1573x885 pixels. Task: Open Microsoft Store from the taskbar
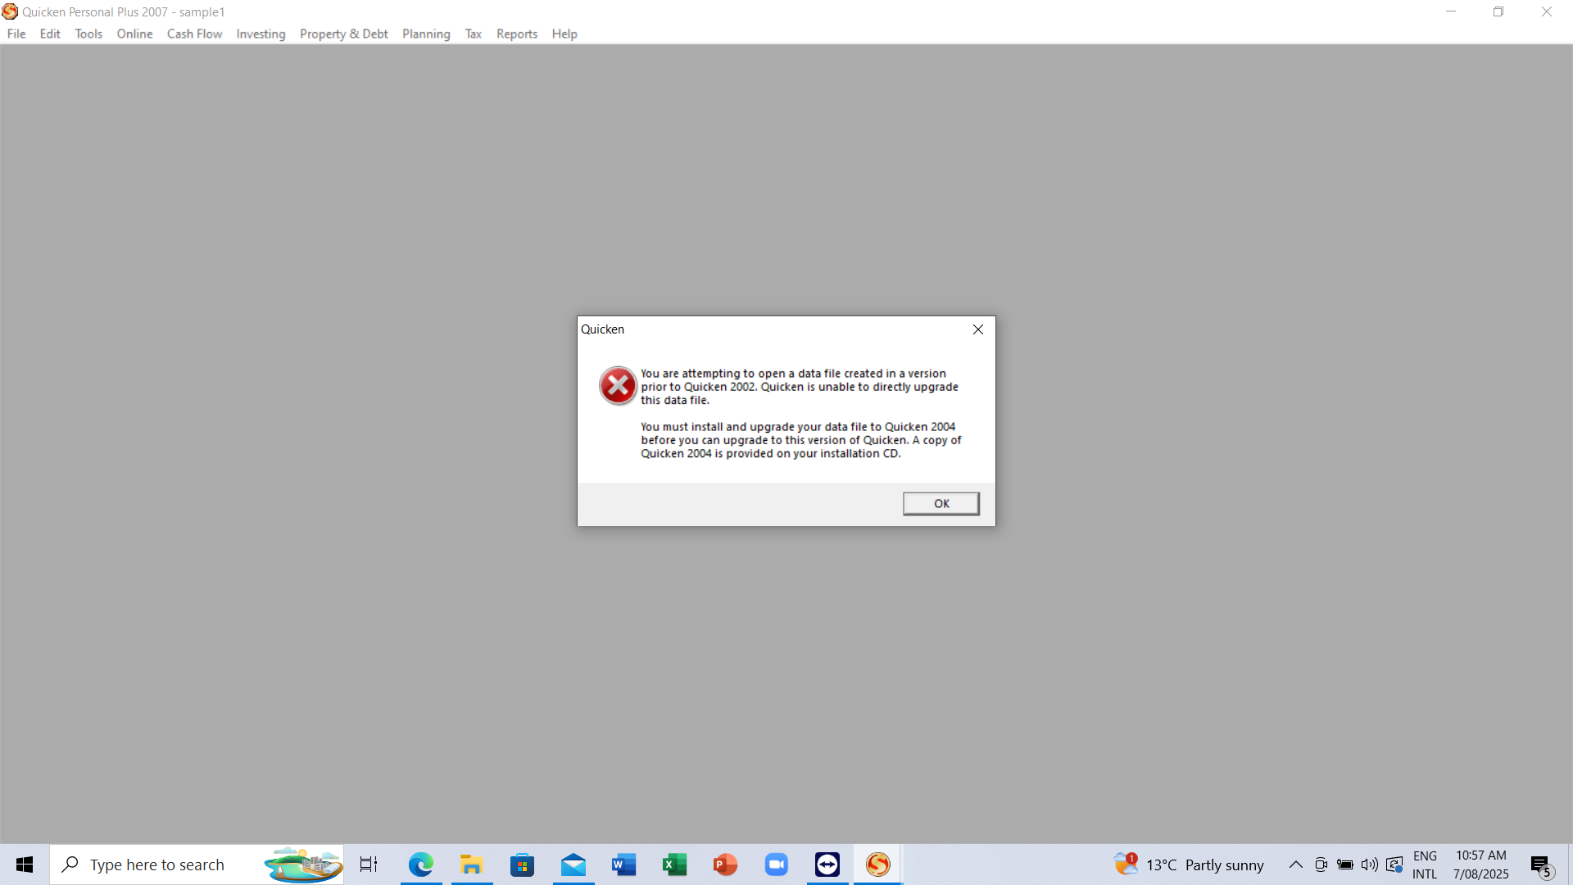(523, 865)
